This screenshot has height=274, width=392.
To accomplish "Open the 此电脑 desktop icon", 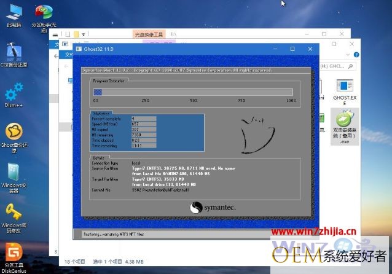I will pos(14,15).
